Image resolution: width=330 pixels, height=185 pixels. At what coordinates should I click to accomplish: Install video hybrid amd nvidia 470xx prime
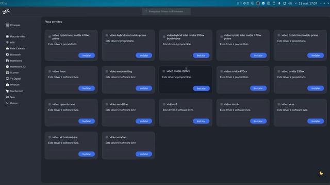(x=87, y=55)
